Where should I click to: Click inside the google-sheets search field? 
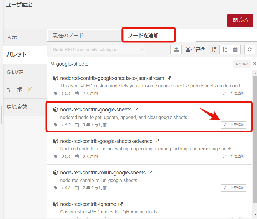point(117,64)
